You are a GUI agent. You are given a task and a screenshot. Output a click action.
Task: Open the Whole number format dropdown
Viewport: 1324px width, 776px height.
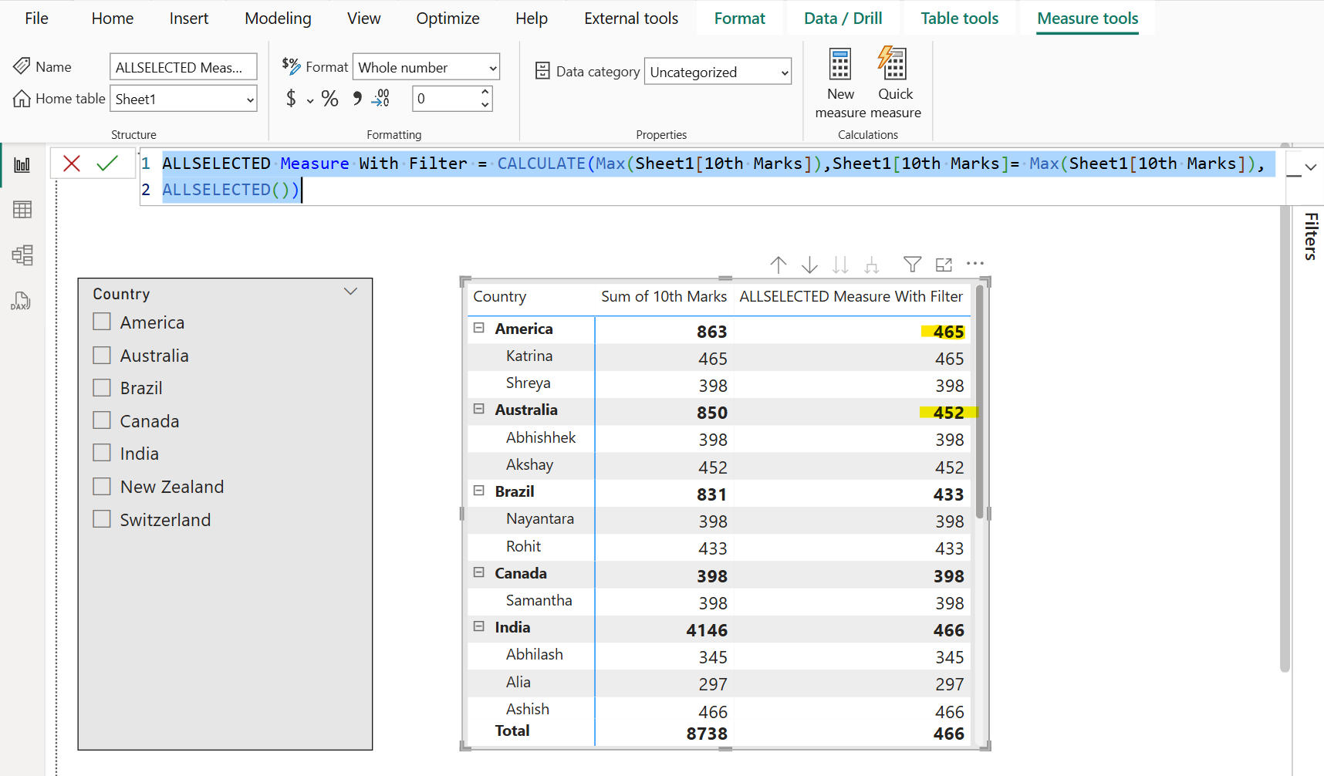pyautogui.click(x=425, y=66)
